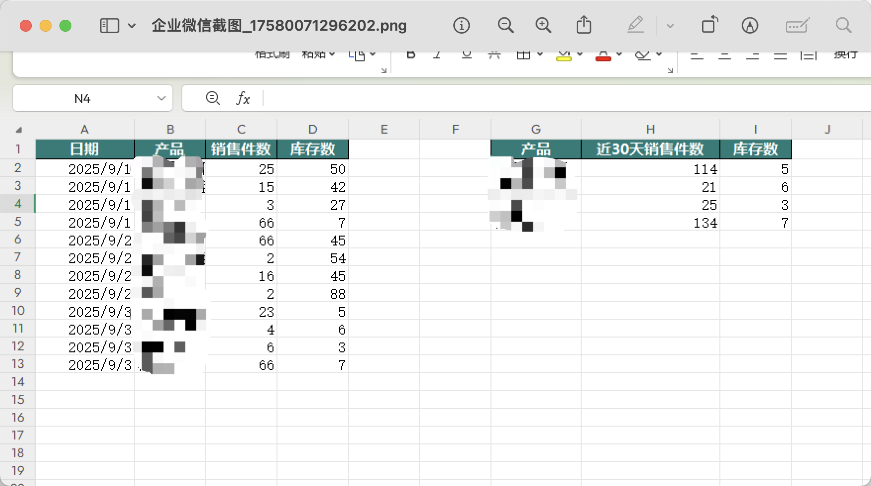Screen dimensions: 871x486
Task: Click the cell containing 54
Action: click(x=313, y=258)
